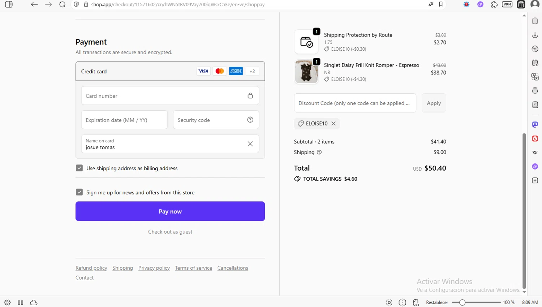The width and height of the screenshot is (542, 307).
Task: Expand the +2 more card types
Action: point(252,71)
